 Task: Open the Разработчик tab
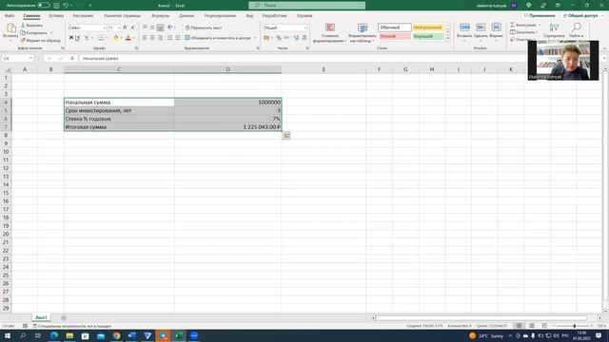275,16
